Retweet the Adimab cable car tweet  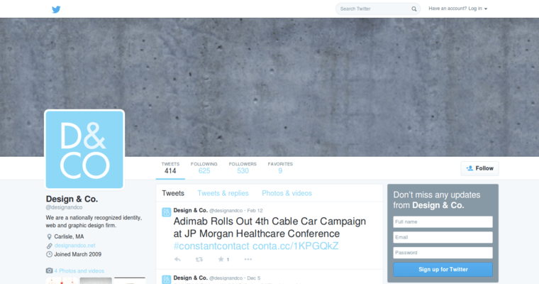(x=199, y=259)
